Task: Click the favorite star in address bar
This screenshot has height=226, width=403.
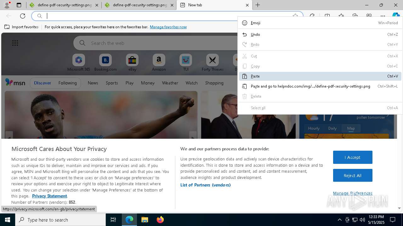Action: click(x=295, y=16)
